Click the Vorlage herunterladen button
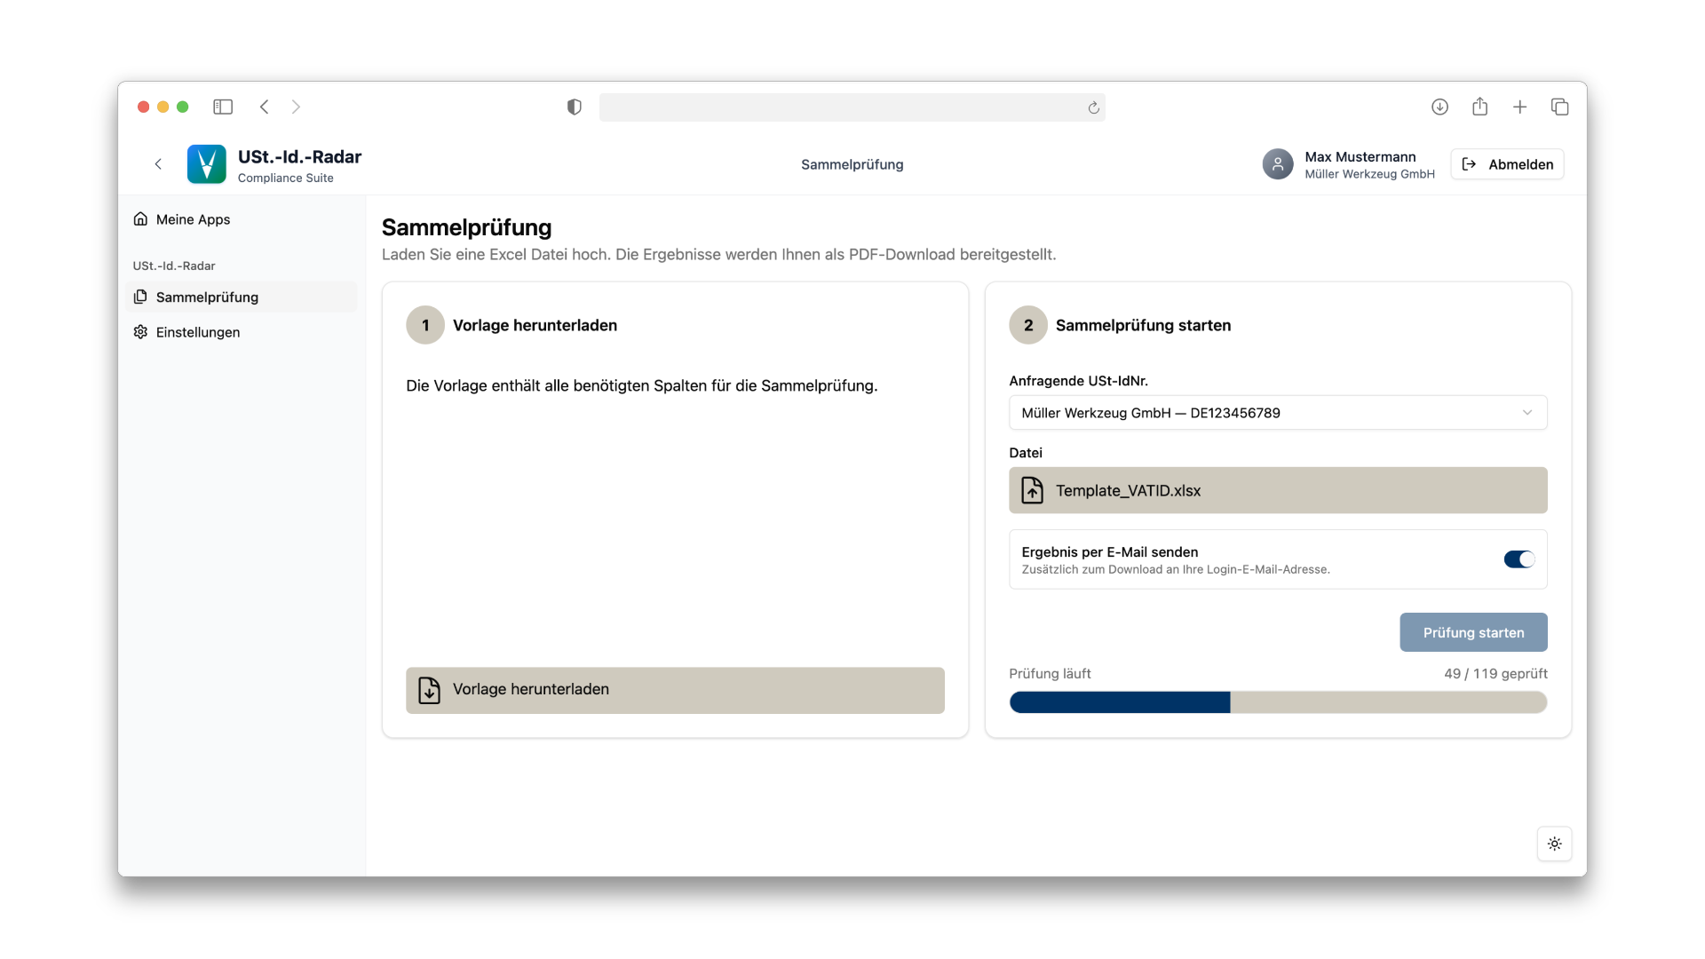 click(x=675, y=690)
